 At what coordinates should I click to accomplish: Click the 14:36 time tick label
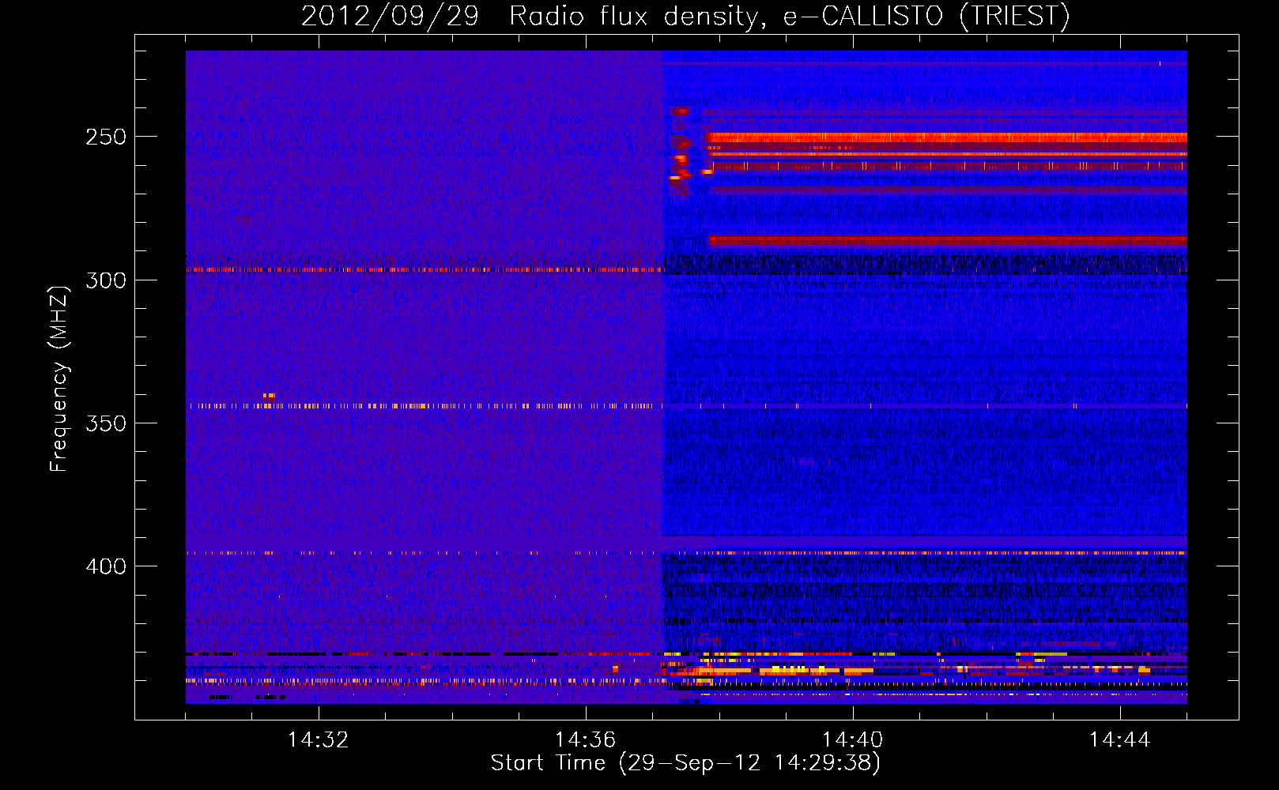[x=585, y=740]
